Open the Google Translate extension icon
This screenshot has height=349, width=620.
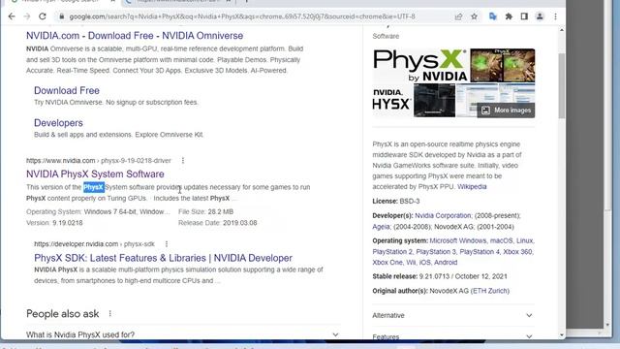tap(493, 16)
